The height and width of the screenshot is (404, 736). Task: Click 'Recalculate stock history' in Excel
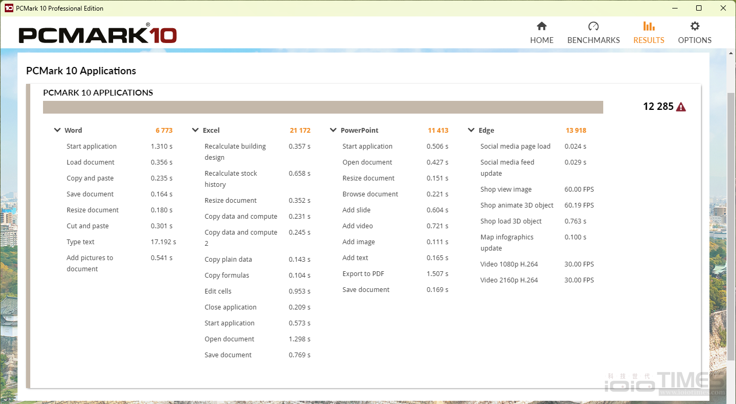pos(231,179)
